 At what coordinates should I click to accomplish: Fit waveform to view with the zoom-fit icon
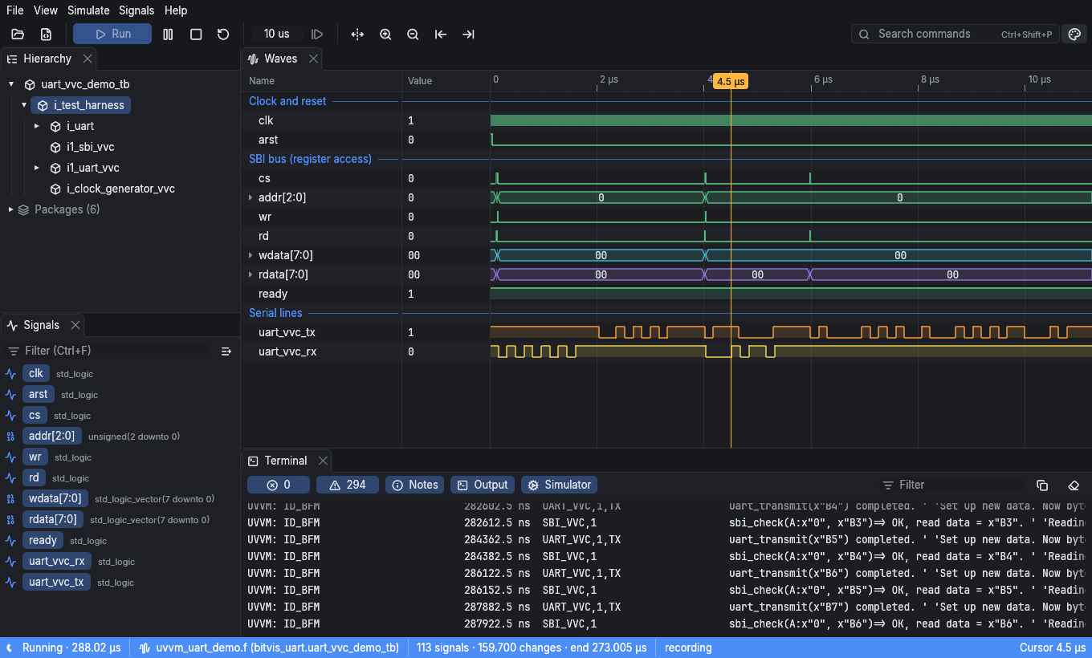357,34
